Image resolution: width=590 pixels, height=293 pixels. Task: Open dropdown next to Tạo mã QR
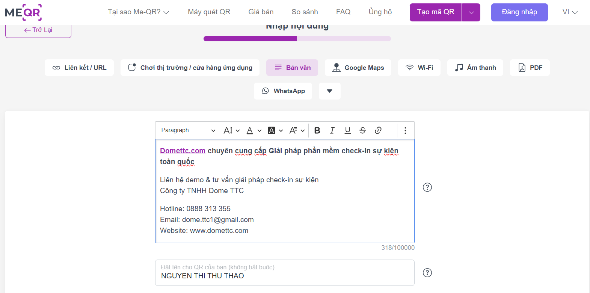pos(471,12)
